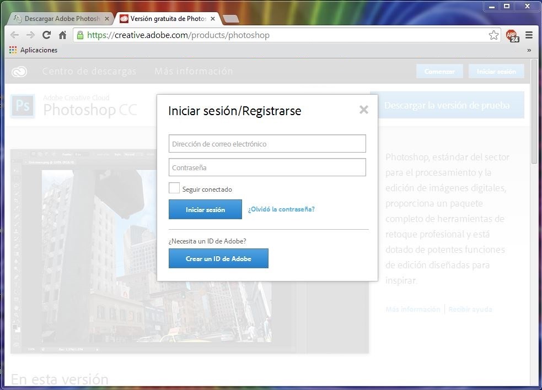The image size is (542, 390).
Task: Open the Recibir ayuda link
Action: pos(470,309)
